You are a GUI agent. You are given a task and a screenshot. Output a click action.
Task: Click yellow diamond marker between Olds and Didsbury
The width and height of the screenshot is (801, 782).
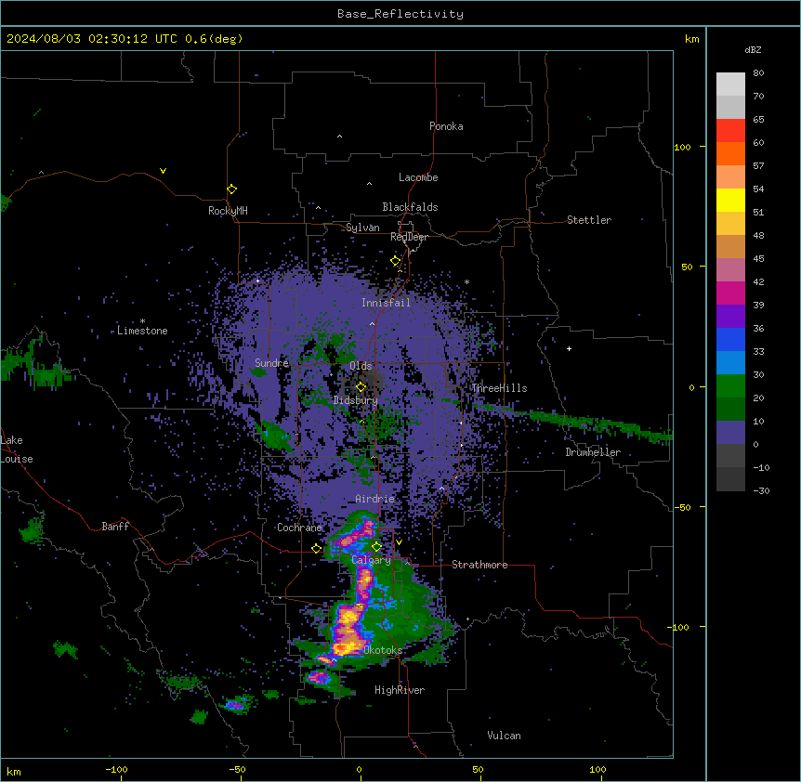click(x=361, y=386)
